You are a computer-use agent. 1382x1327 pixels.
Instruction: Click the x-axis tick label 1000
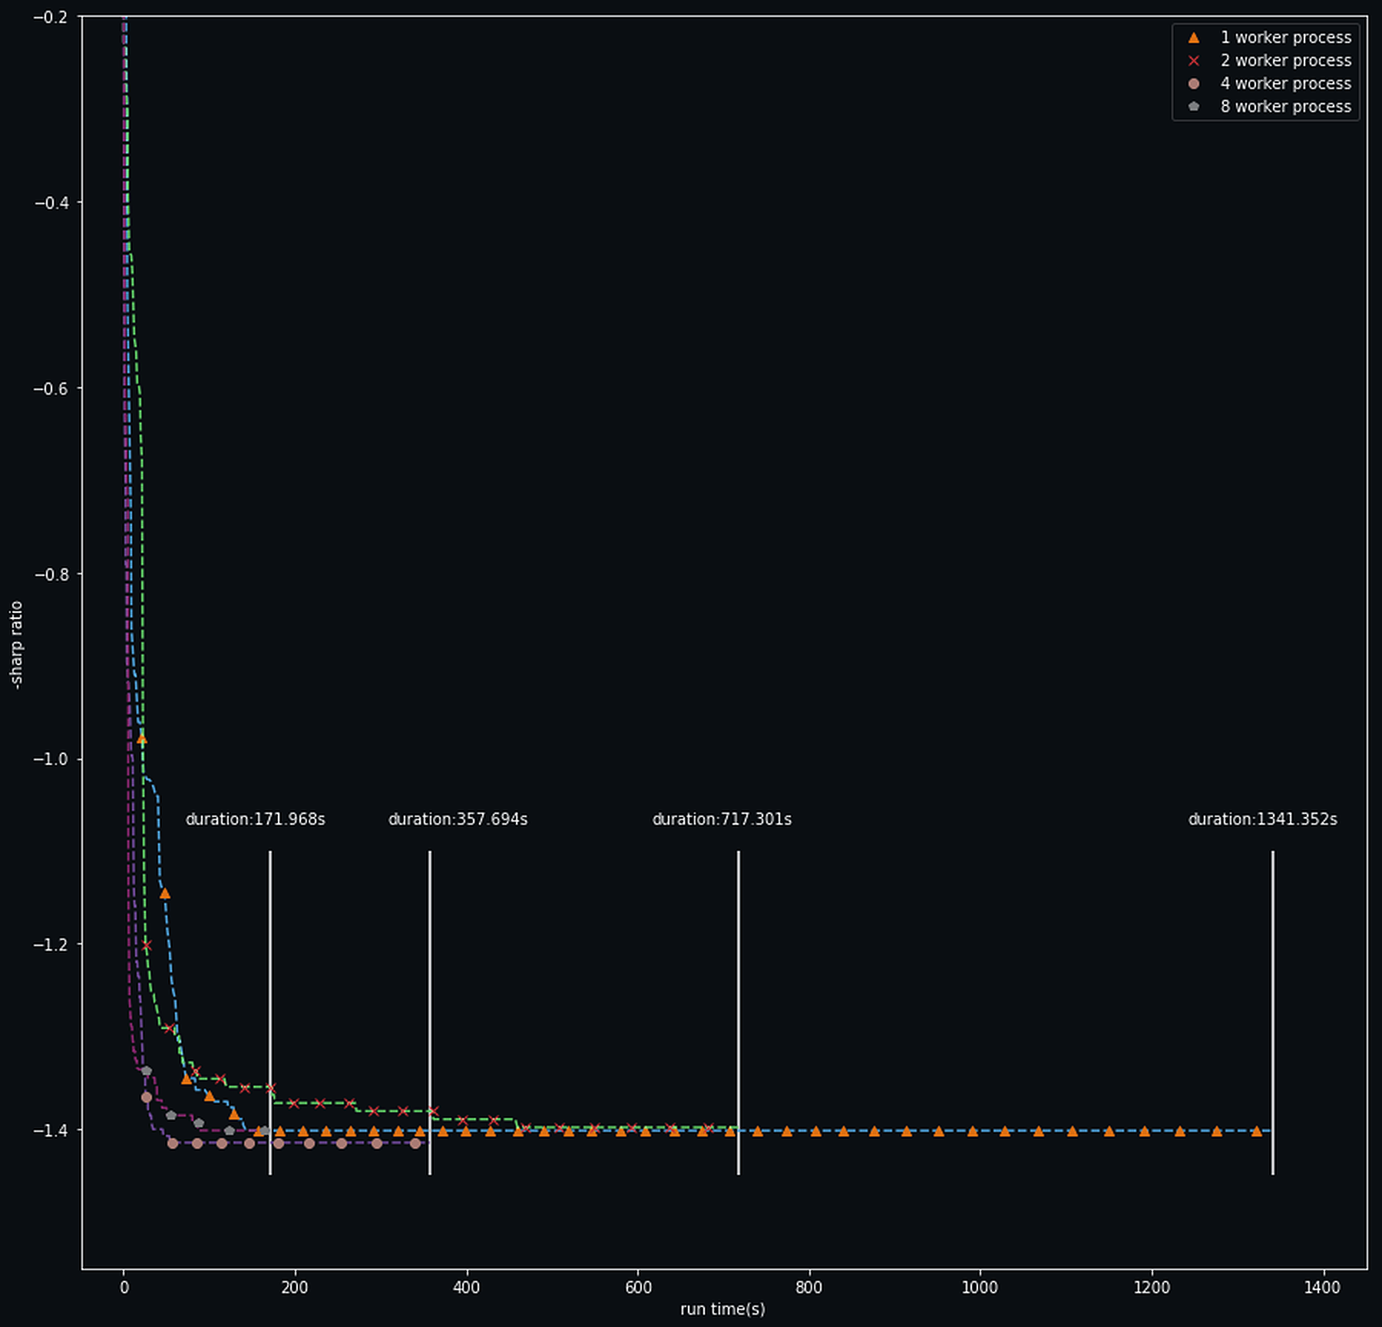[980, 1288]
